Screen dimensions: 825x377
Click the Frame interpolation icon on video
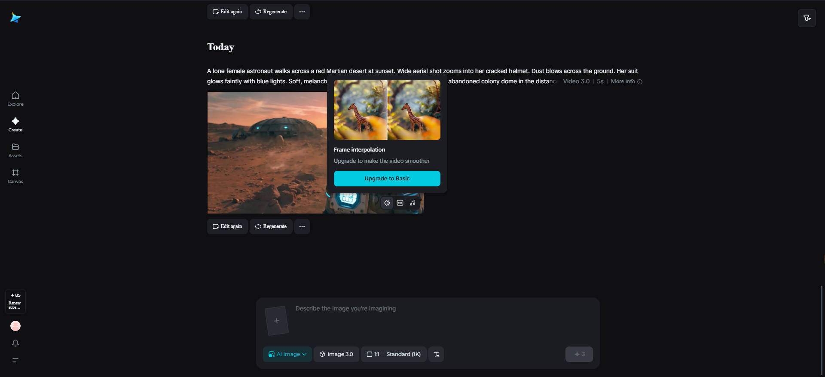[x=387, y=203]
